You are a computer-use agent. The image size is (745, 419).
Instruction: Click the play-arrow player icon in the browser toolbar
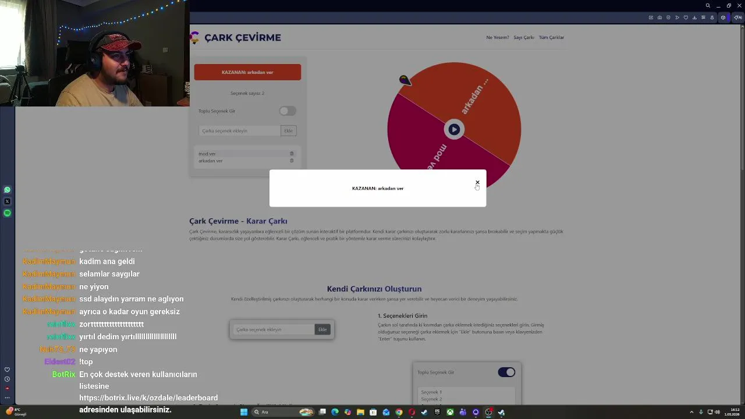point(677,17)
